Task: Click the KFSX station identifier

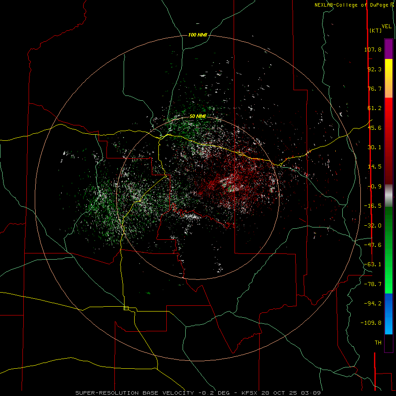Action: tap(250, 393)
